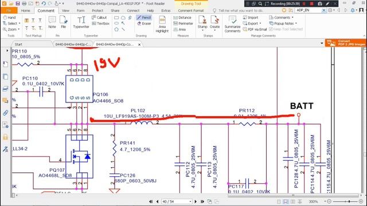Measure with the Distance tool
The width and height of the screenshot is (367, 206).
pos(182,18)
